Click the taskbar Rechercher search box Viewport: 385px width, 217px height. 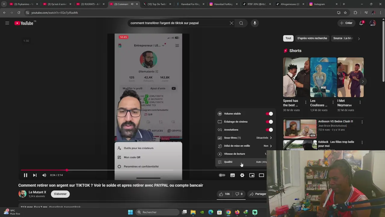157,212
